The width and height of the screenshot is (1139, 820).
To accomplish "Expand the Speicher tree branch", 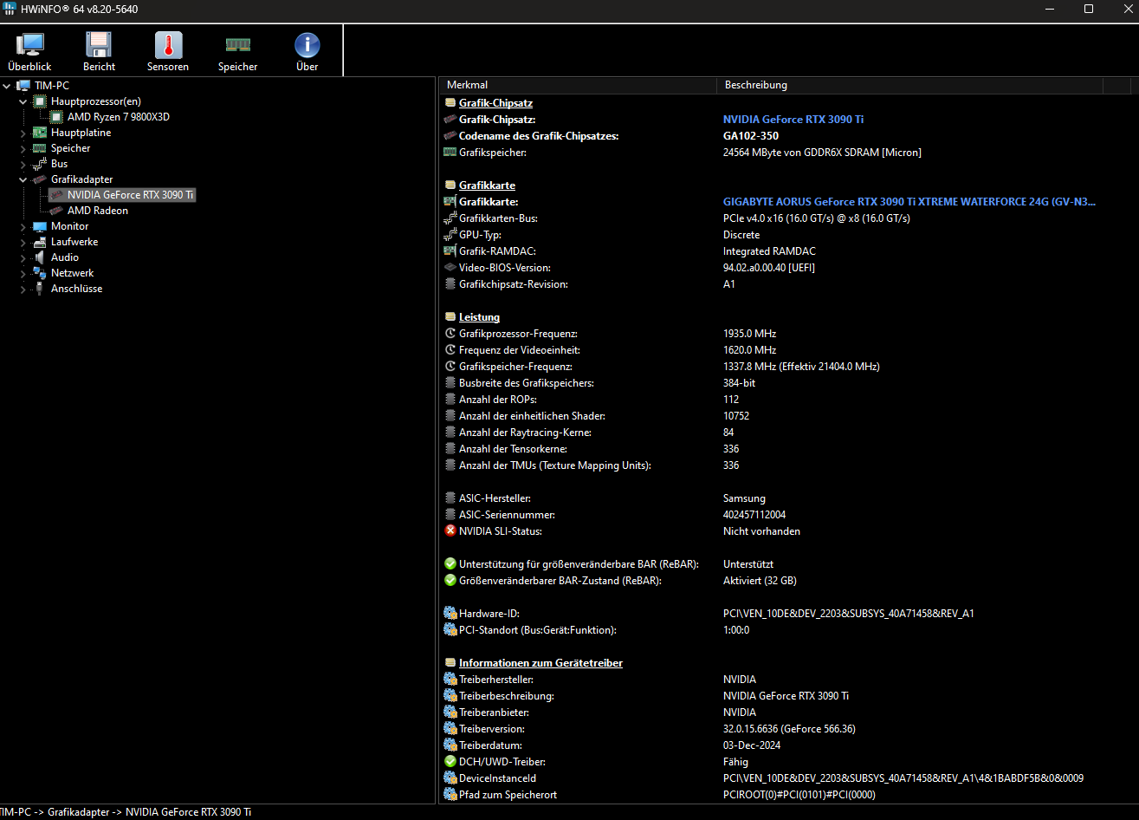I will click(23, 148).
